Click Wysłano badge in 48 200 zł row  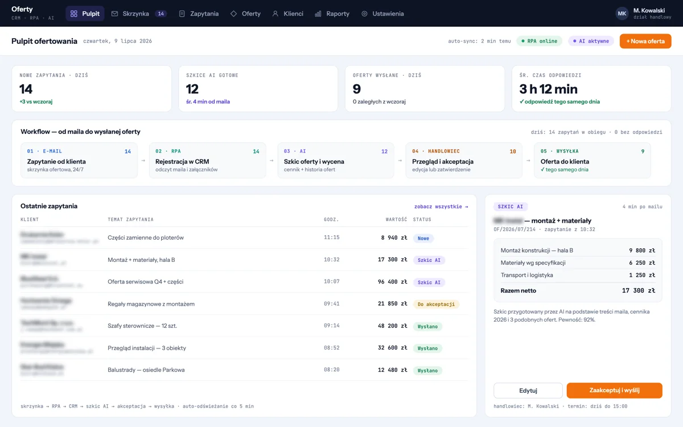click(x=427, y=326)
